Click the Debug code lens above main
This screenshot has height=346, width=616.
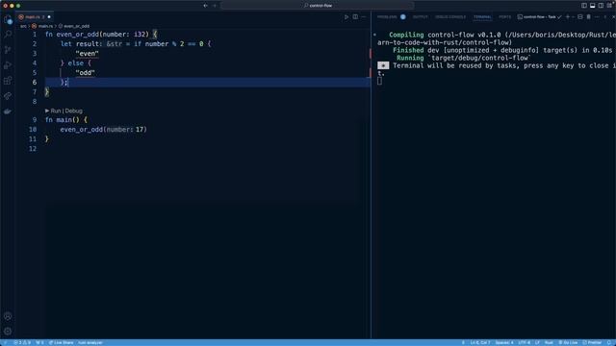[x=73, y=111]
